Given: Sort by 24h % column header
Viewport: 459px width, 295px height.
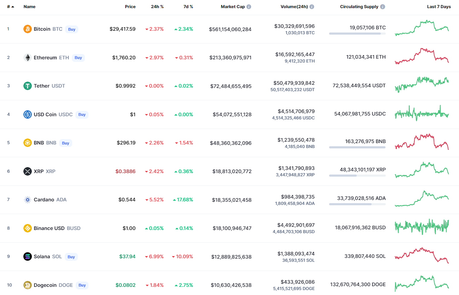Looking at the screenshot, I should (x=157, y=7).
